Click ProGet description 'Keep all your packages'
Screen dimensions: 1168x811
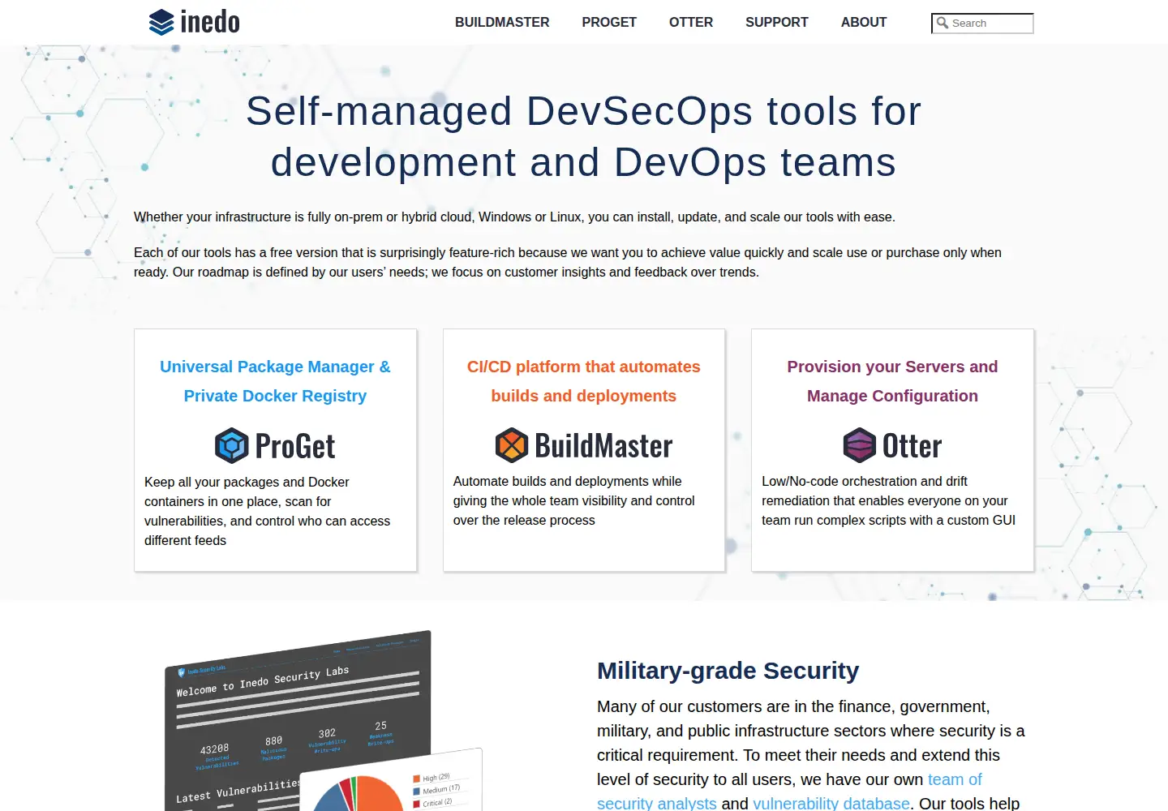tap(268, 511)
